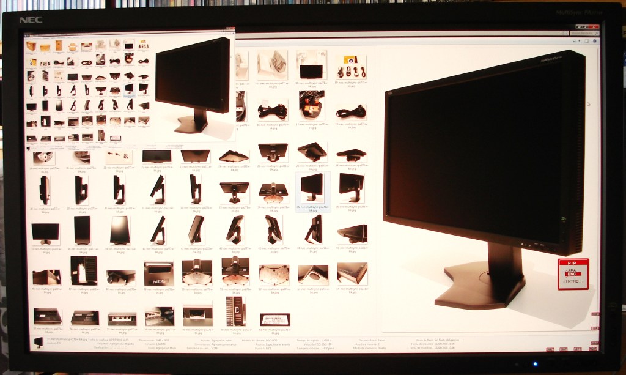This screenshot has width=626, height=375.
Task: Select the highlighted 35-nec-multisync thumbnail
Action: 312,186
